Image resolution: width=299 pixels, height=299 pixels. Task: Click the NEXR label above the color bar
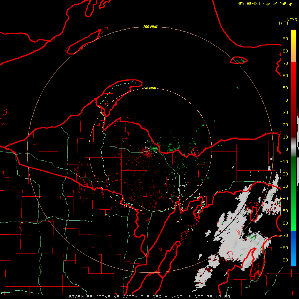[x=292, y=20]
